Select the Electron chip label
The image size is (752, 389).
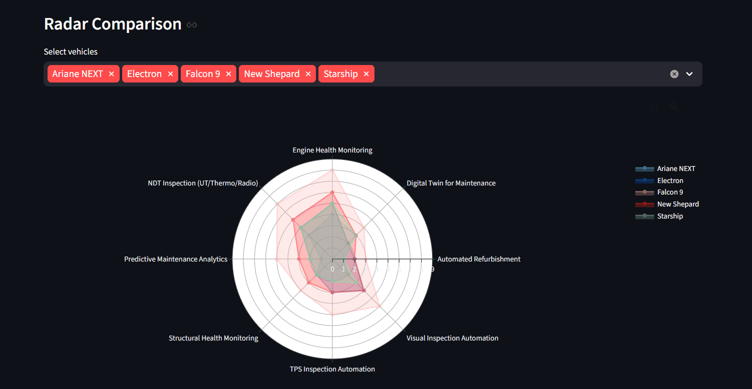(x=144, y=74)
